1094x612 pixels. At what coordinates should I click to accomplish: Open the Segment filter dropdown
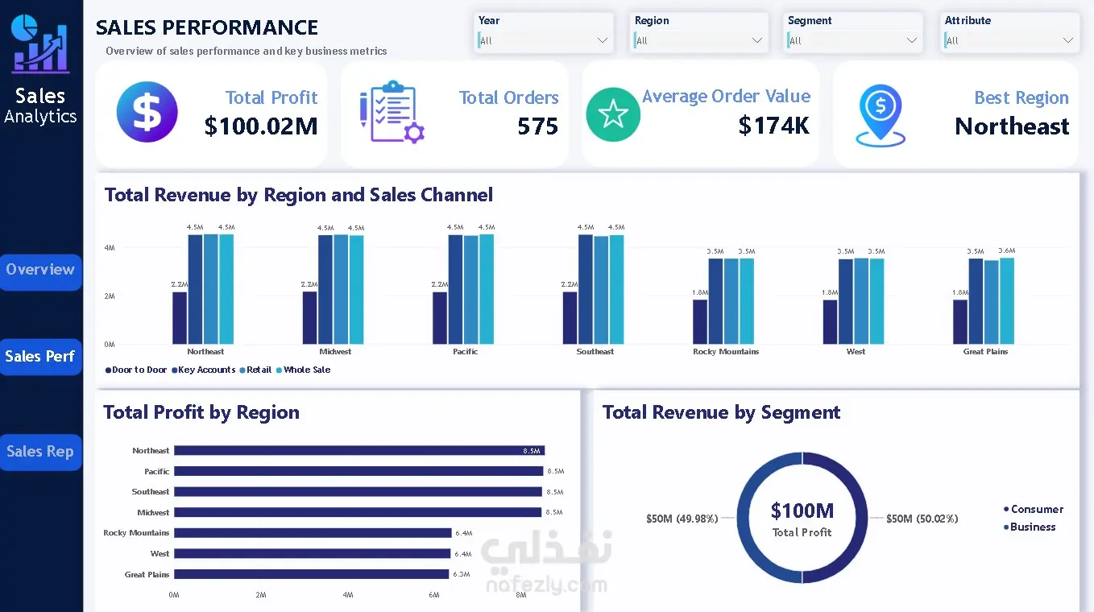(854, 40)
